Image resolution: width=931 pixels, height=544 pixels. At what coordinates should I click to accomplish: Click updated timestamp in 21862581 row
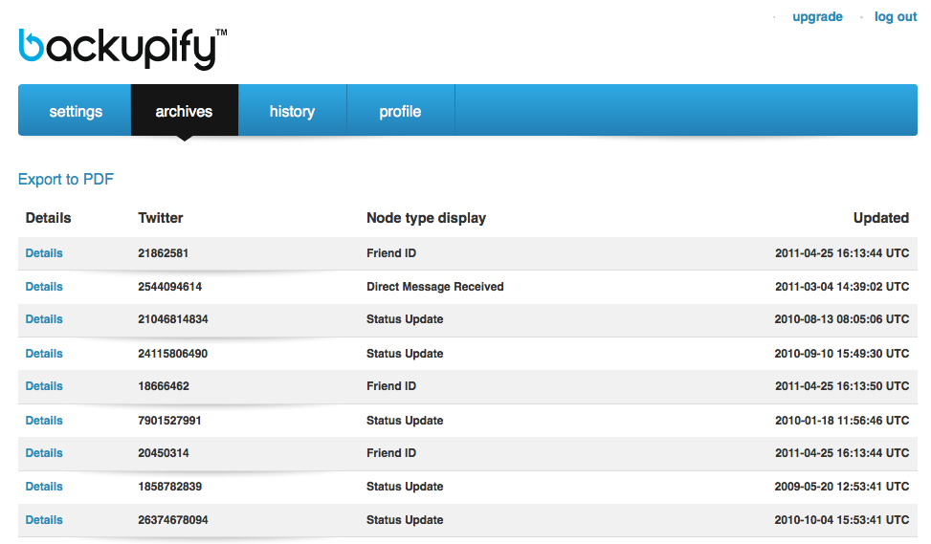point(842,253)
